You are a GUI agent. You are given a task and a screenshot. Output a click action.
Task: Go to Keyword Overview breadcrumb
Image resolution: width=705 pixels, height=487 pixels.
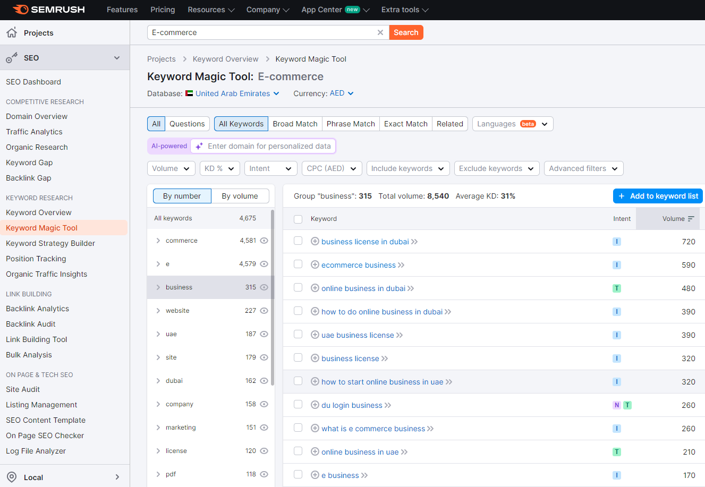click(226, 59)
